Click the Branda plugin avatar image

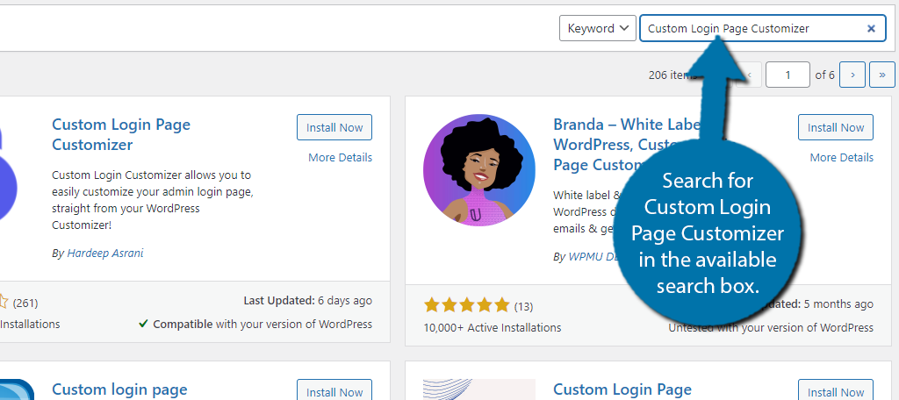click(x=479, y=170)
